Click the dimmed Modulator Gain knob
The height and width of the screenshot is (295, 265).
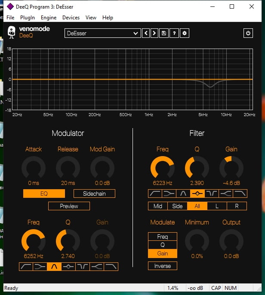coord(102,241)
